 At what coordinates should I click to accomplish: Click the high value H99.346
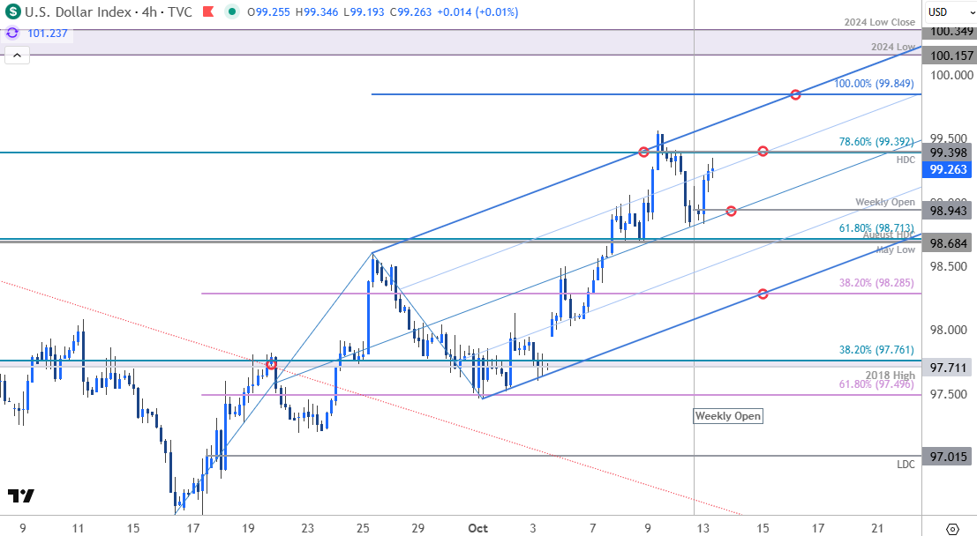(318, 11)
